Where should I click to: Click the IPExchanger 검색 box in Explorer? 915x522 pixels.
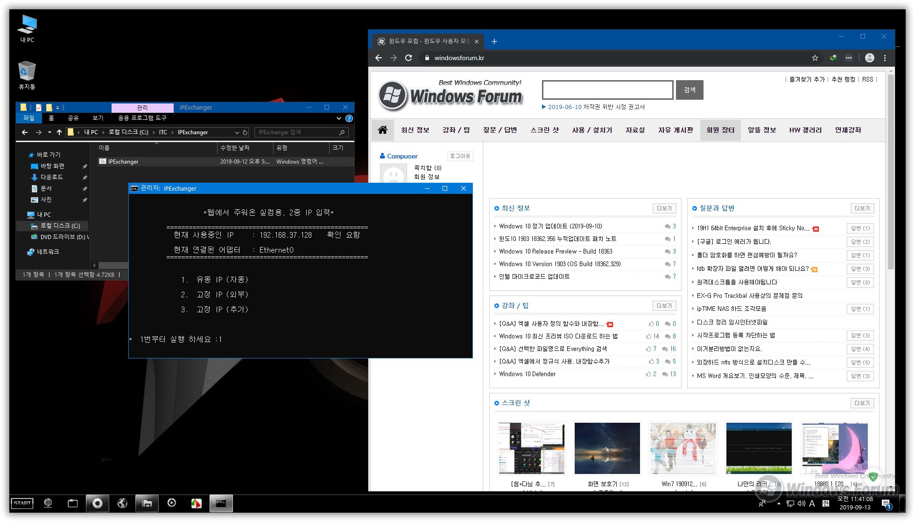click(x=301, y=132)
